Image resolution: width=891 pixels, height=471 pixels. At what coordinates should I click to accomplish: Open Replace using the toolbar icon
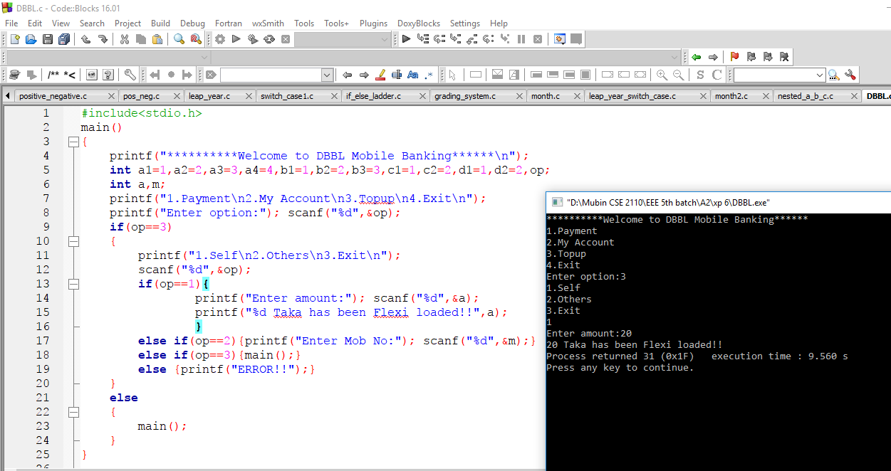194,38
